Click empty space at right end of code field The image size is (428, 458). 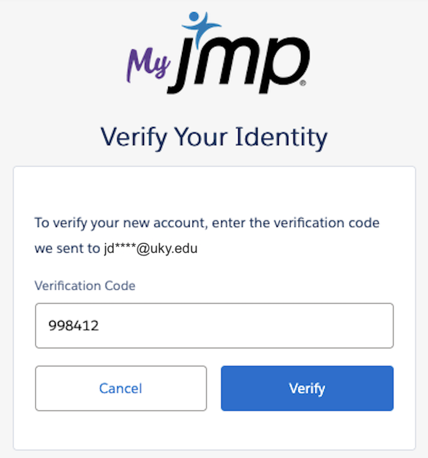[x=358, y=326]
